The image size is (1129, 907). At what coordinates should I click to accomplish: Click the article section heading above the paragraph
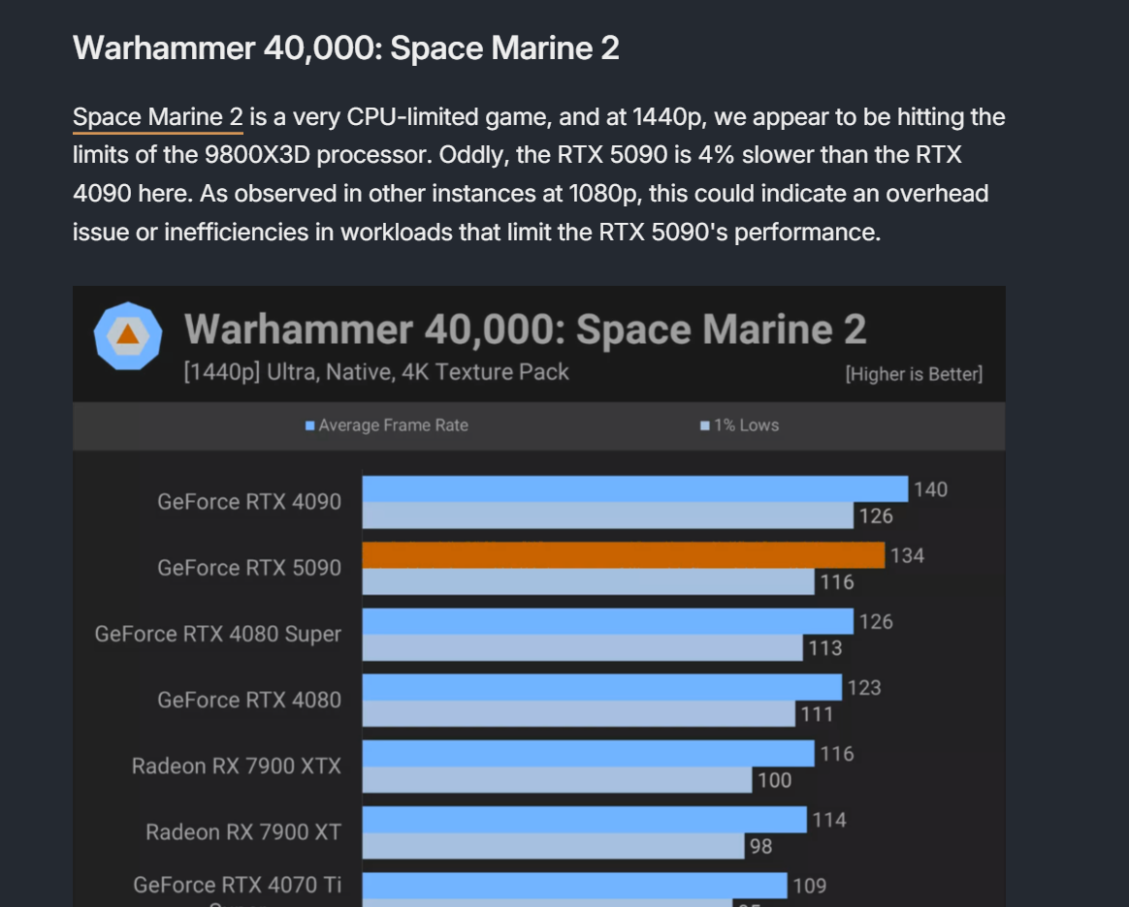345,47
